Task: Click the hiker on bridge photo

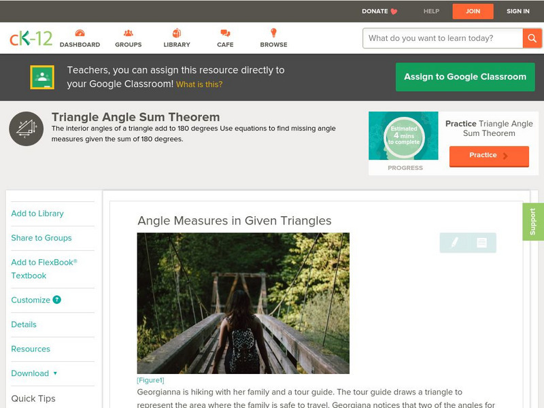Action: click(243, 303)
